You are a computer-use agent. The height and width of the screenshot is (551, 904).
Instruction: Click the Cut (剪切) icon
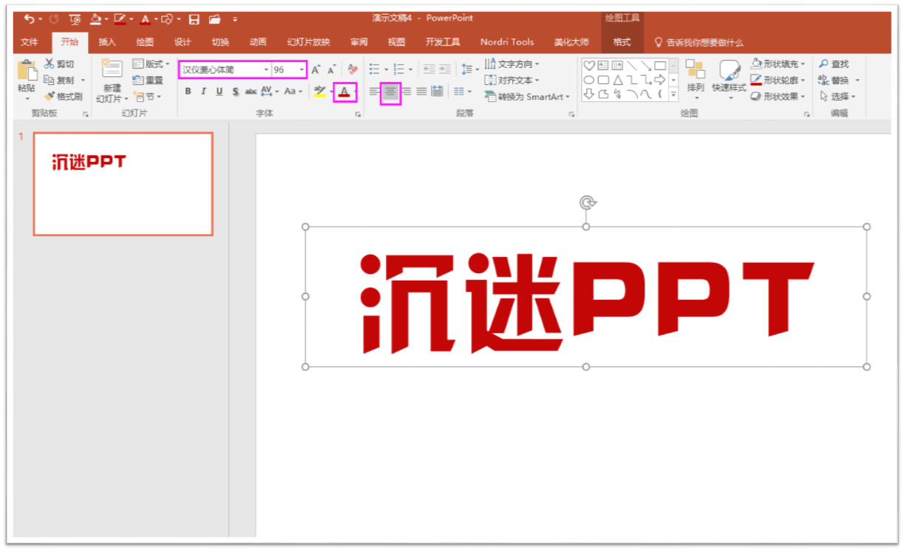52,64
